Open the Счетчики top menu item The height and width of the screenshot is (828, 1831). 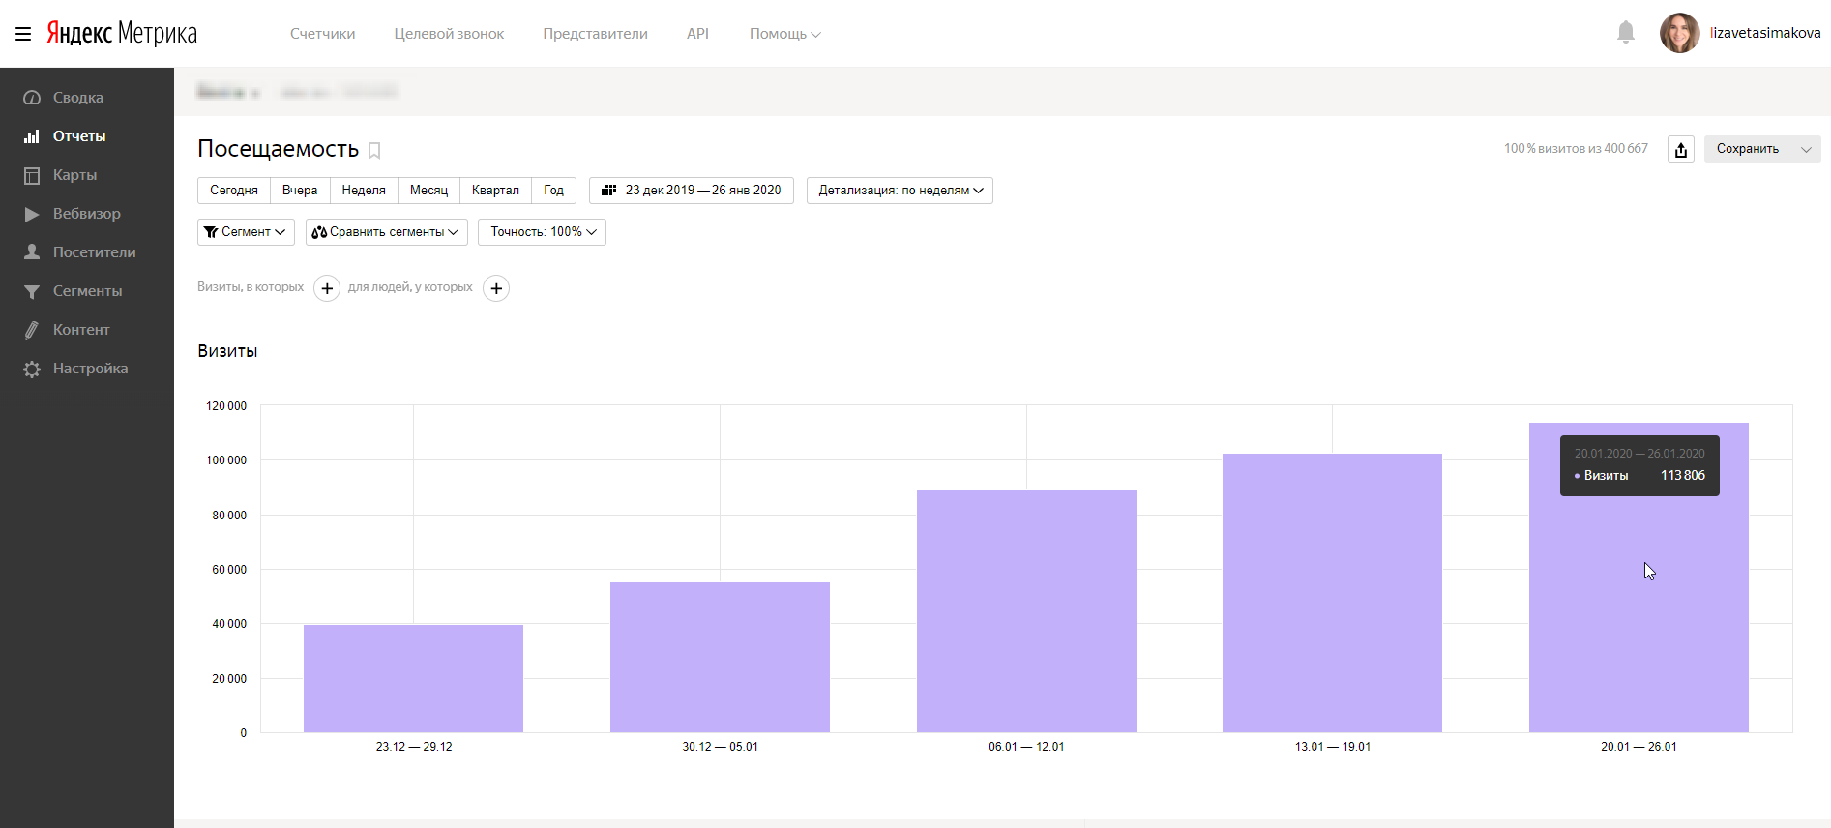pos(323,34)
